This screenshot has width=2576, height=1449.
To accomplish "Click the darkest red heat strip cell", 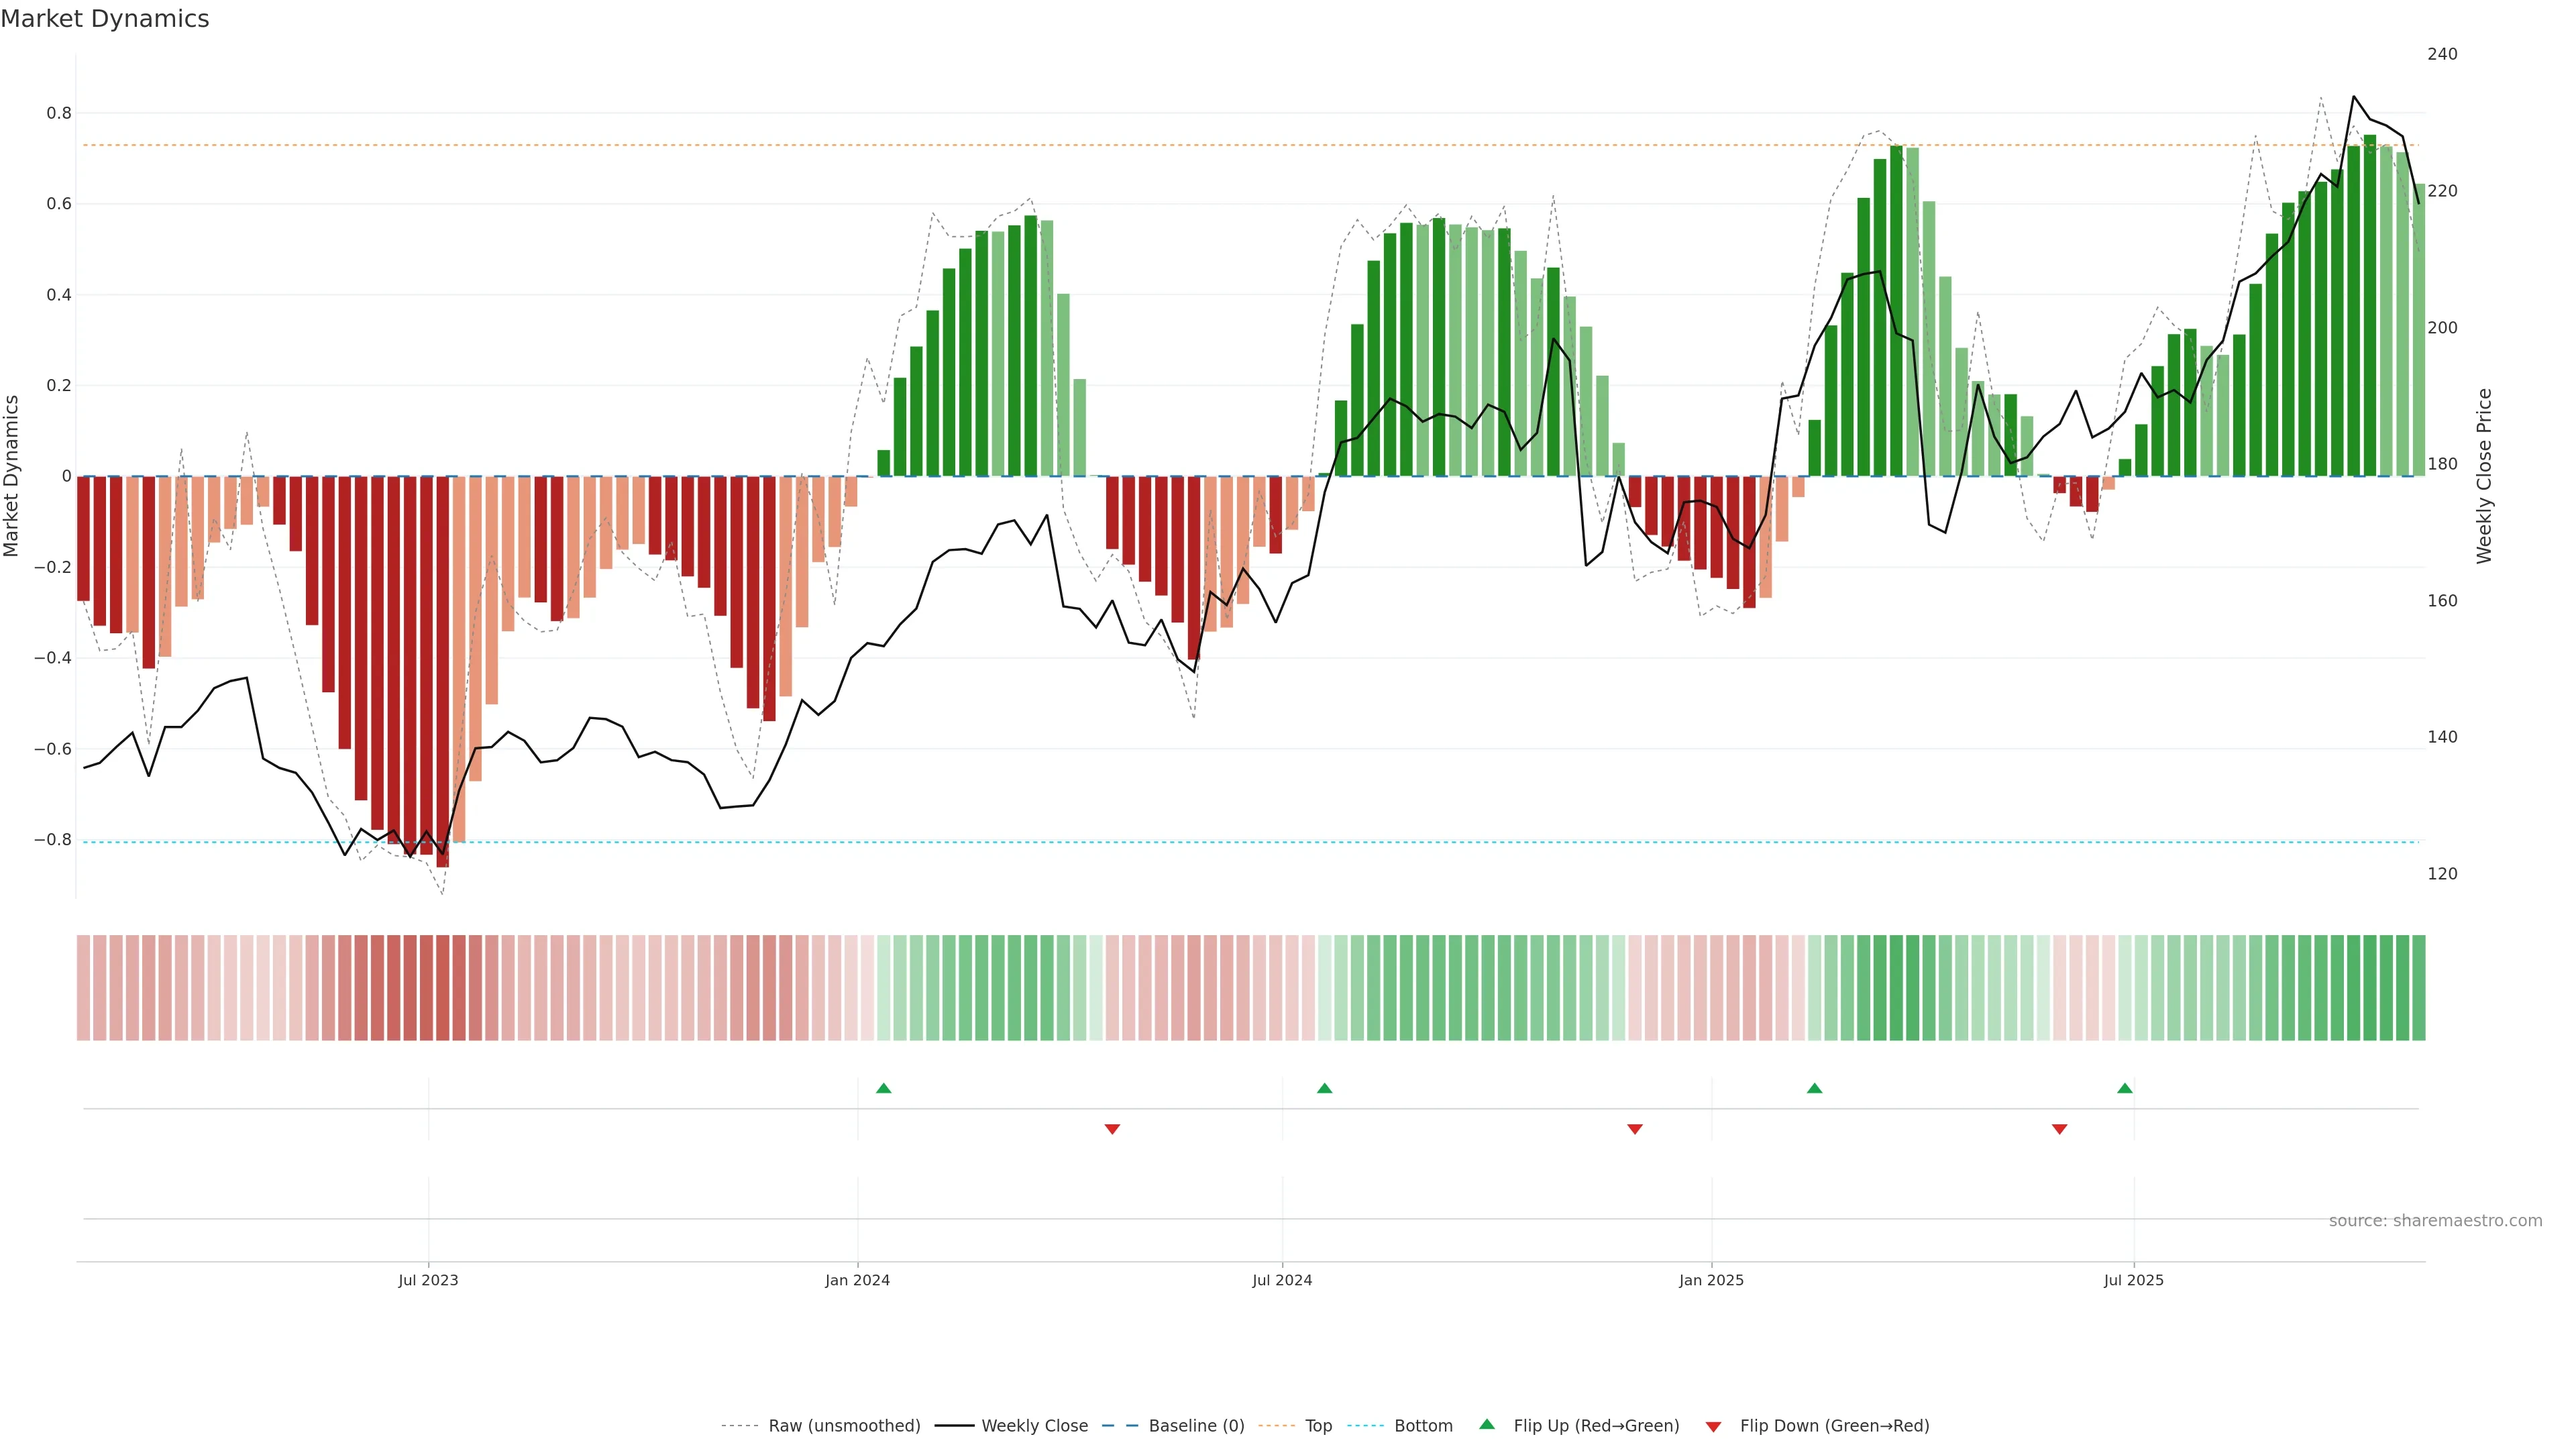I will tap(442, 988).
